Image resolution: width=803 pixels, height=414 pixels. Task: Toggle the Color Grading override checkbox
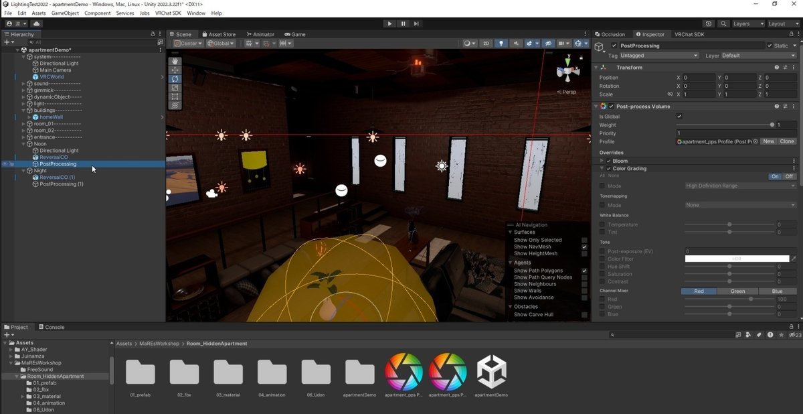point(609,168)
